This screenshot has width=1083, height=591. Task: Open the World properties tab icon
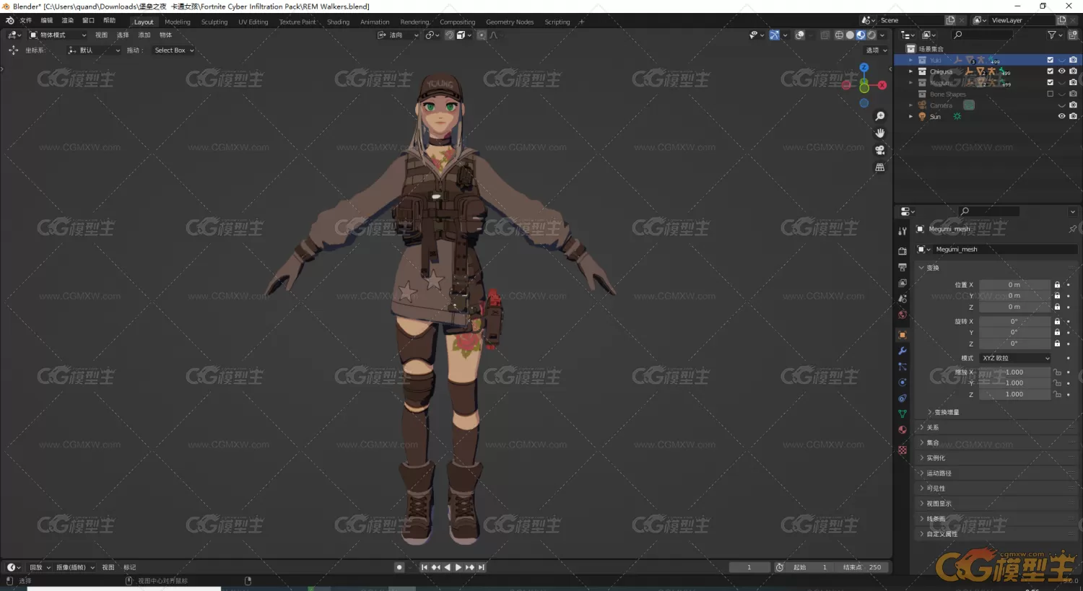(x=902, y=315)
